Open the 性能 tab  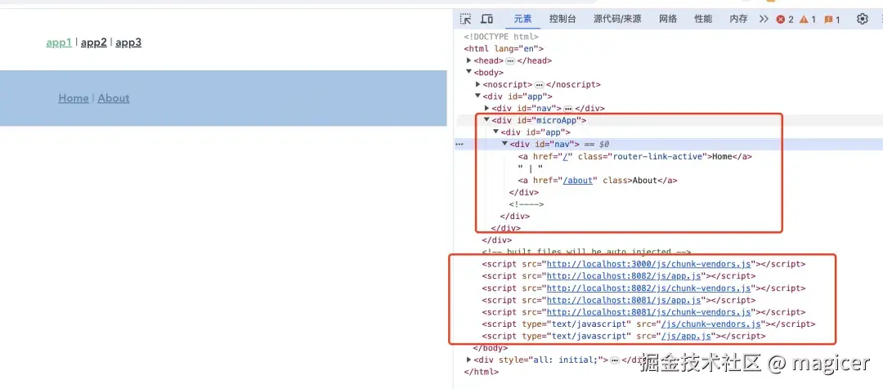point(703,19)
